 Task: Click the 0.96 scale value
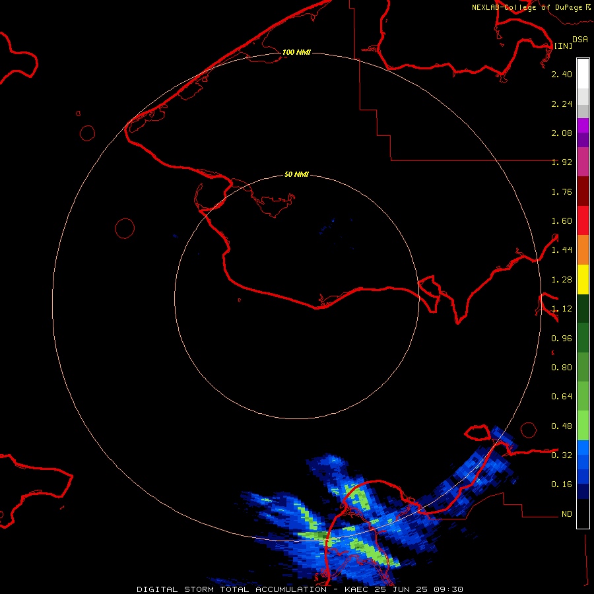pyautogui.click(x=562, y=339)
